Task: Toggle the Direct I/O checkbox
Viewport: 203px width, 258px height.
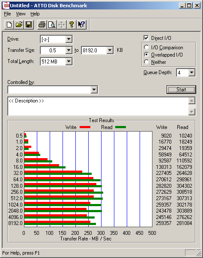Action: point(146,38)
